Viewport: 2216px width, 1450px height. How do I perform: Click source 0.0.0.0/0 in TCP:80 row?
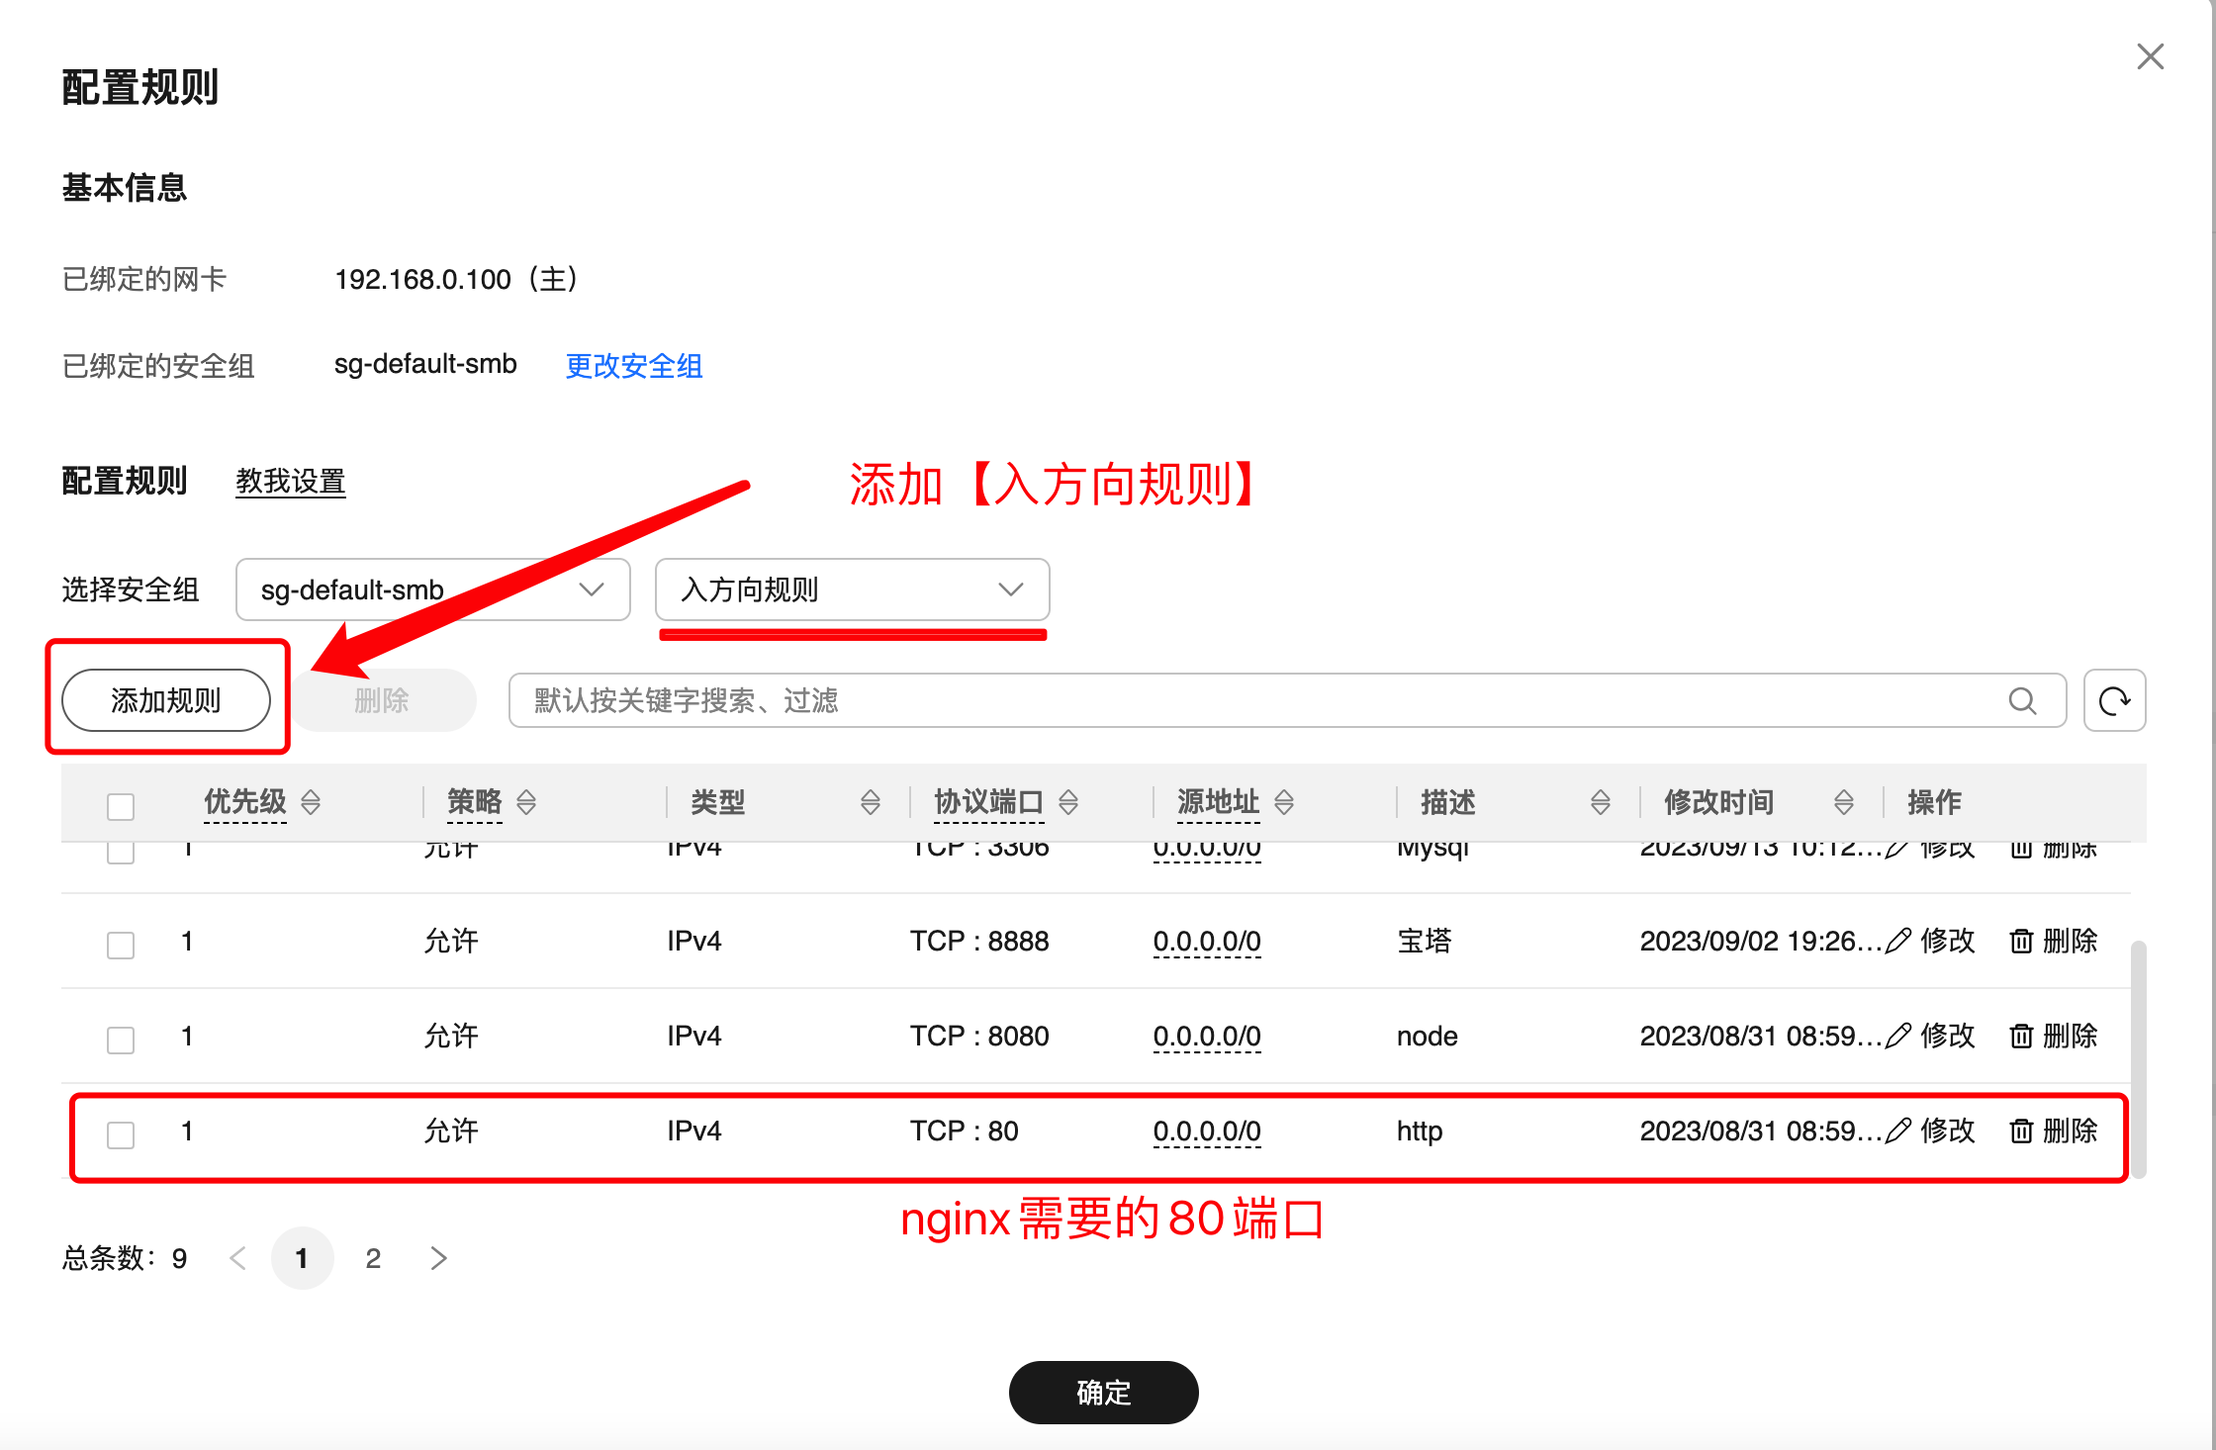pos(1206,1131)
